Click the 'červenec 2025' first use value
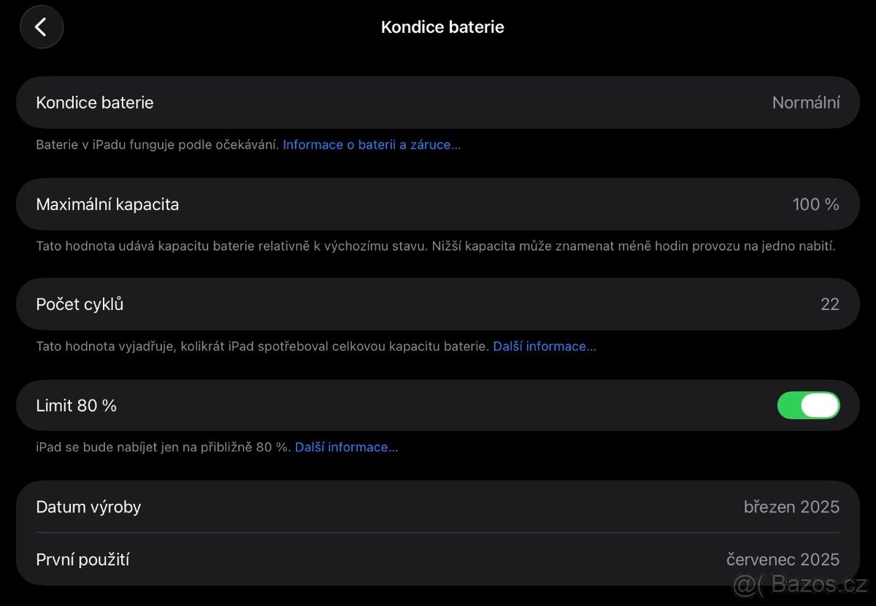Image resolution: width=876 pixels, height=606 pixels. tap(783, 559)
